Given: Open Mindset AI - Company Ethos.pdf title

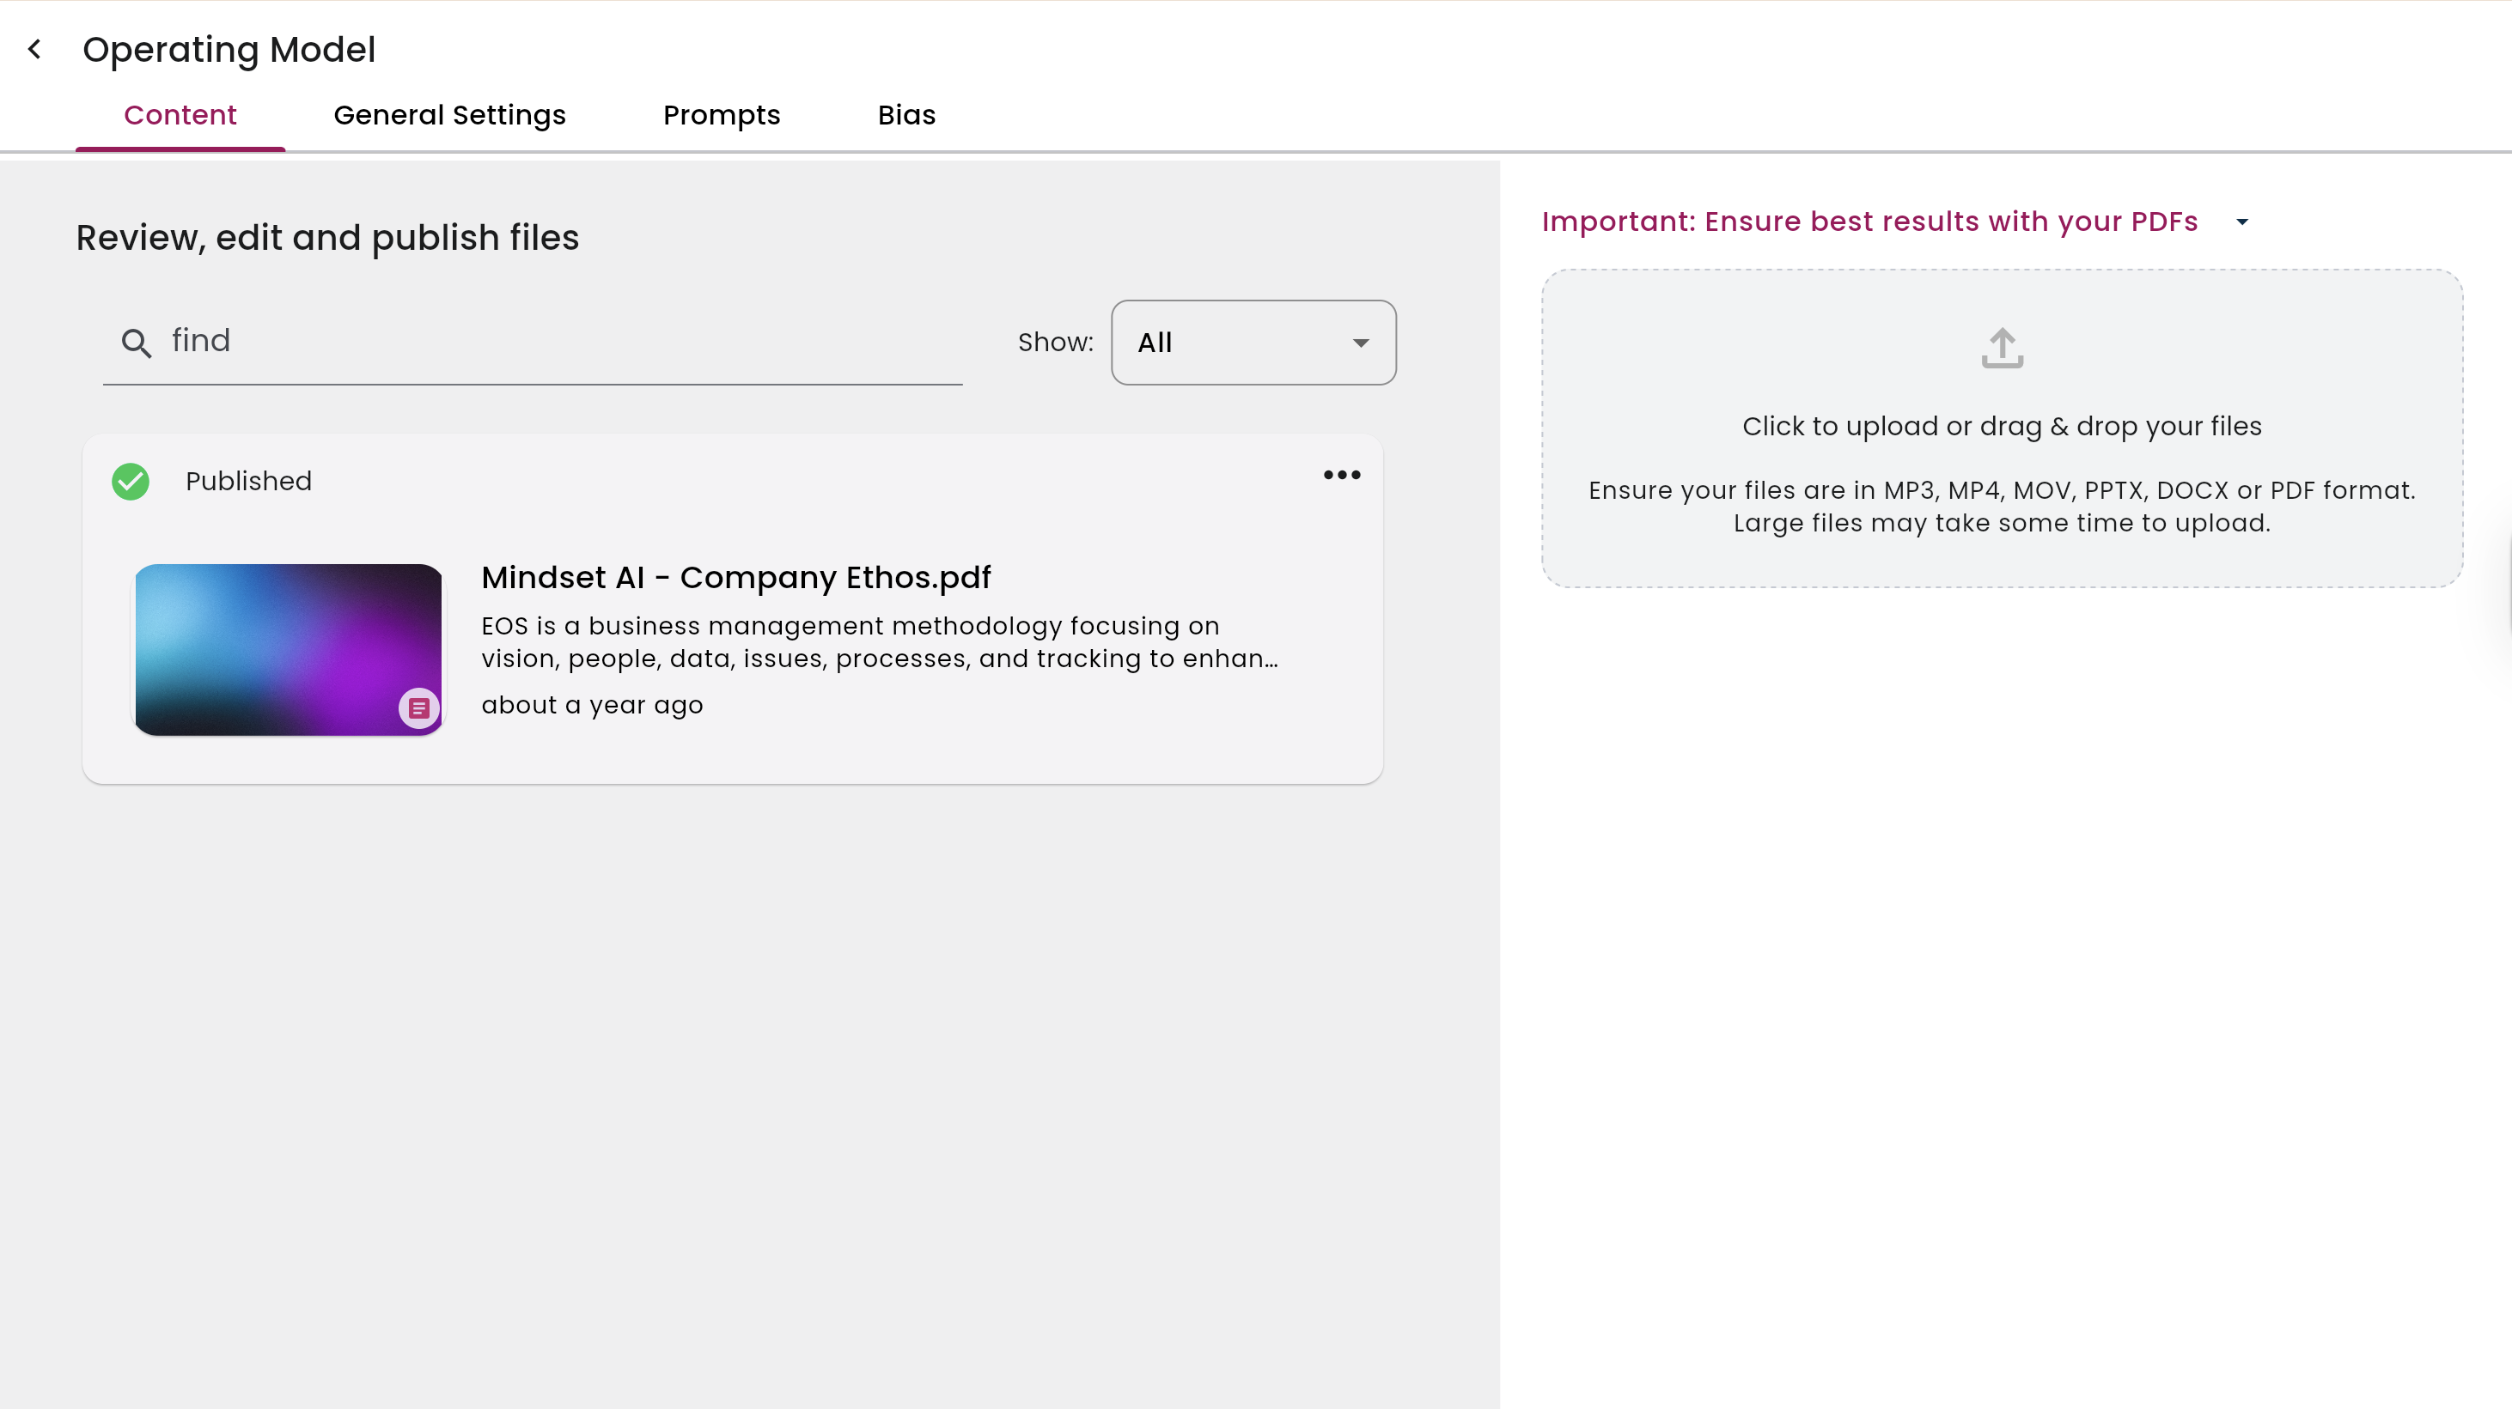Looking at the screenshot, I should click(736, 577).
